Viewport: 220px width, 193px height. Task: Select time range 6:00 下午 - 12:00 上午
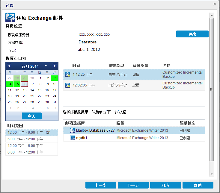click(31, 152)
